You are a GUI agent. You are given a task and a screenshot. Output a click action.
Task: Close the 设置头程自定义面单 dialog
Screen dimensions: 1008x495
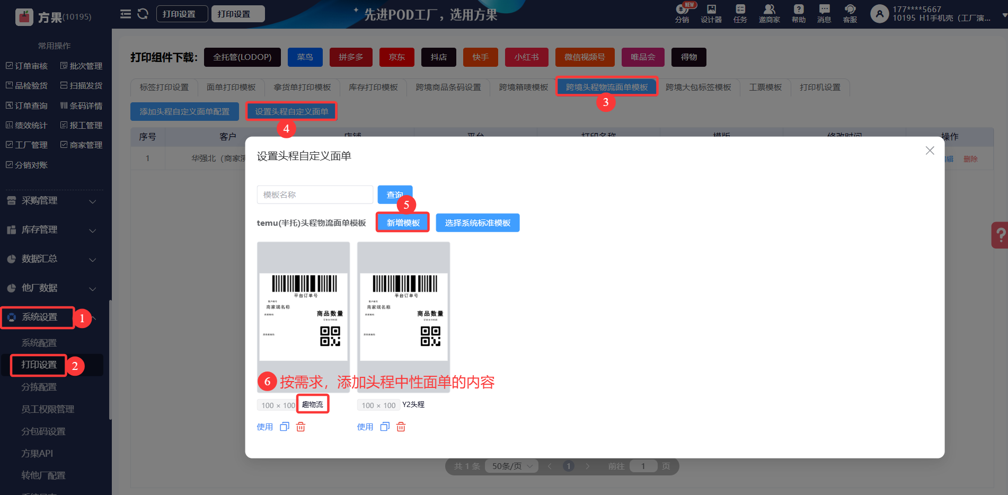(930, 151)
